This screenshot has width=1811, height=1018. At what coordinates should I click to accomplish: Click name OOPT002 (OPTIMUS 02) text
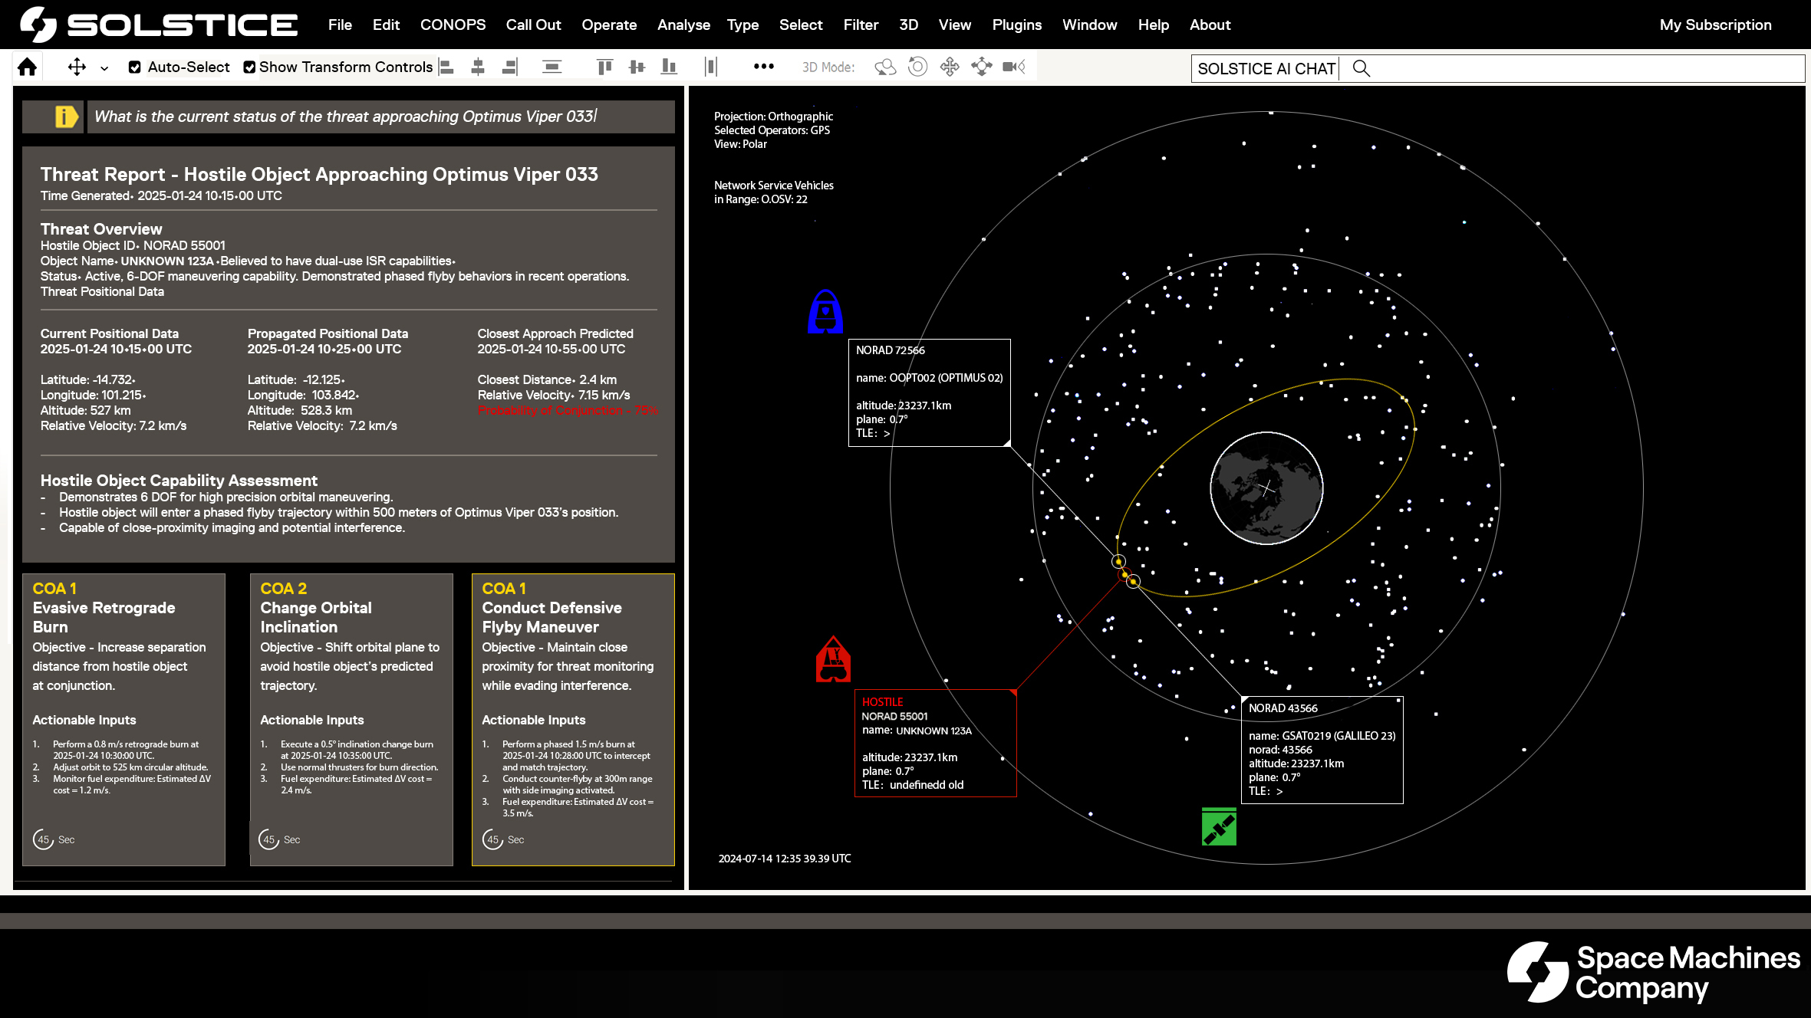[929, 378]
